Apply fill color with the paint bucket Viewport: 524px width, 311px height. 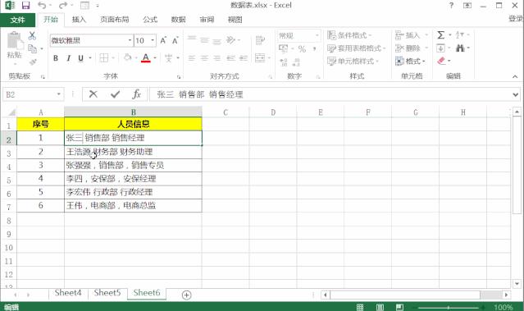(x=128, y=58)
